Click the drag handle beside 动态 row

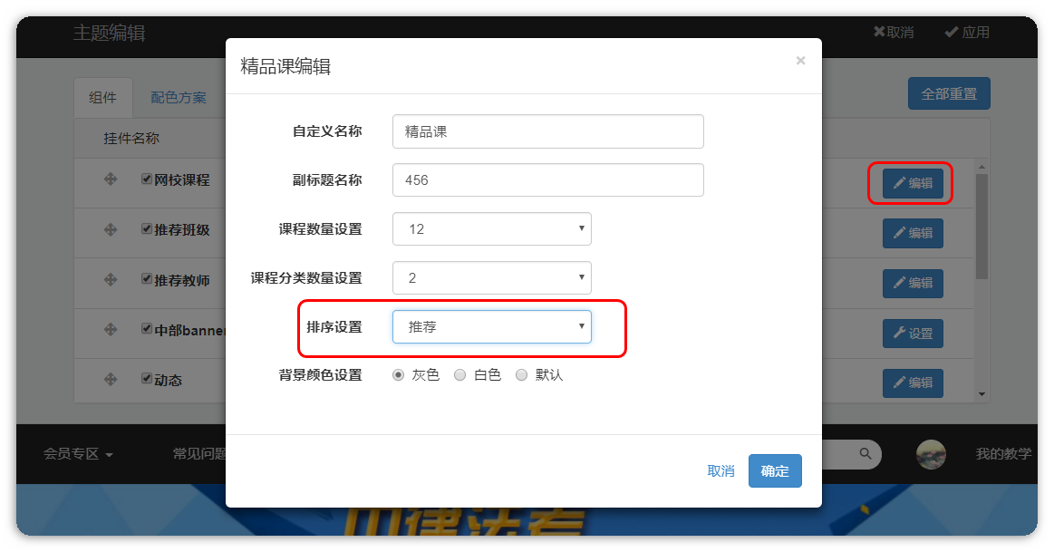(111, 380)
